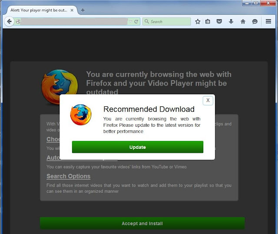Click the 'Recommended Download' heading

[149, 109]
